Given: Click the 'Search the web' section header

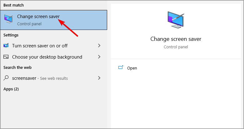Looking at the screenshot, I should 17,68.
